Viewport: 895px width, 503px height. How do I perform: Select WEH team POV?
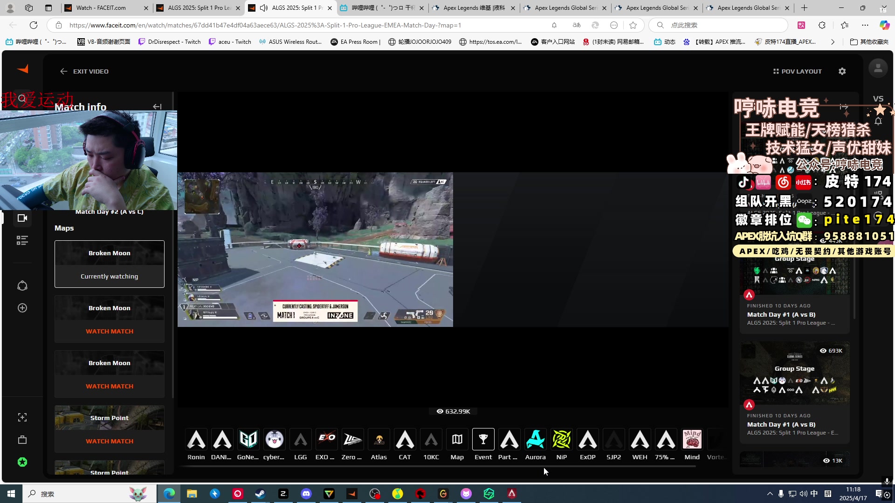tap(640, 444)
